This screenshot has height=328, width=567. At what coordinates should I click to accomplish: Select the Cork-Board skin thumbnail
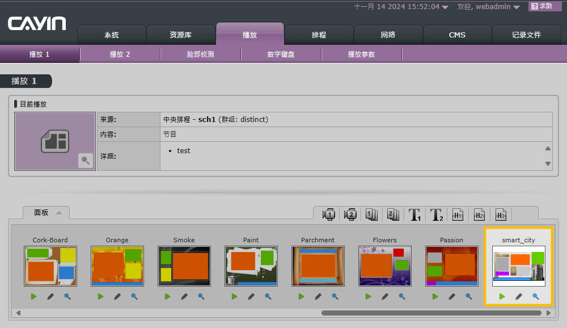click(50, 266)
